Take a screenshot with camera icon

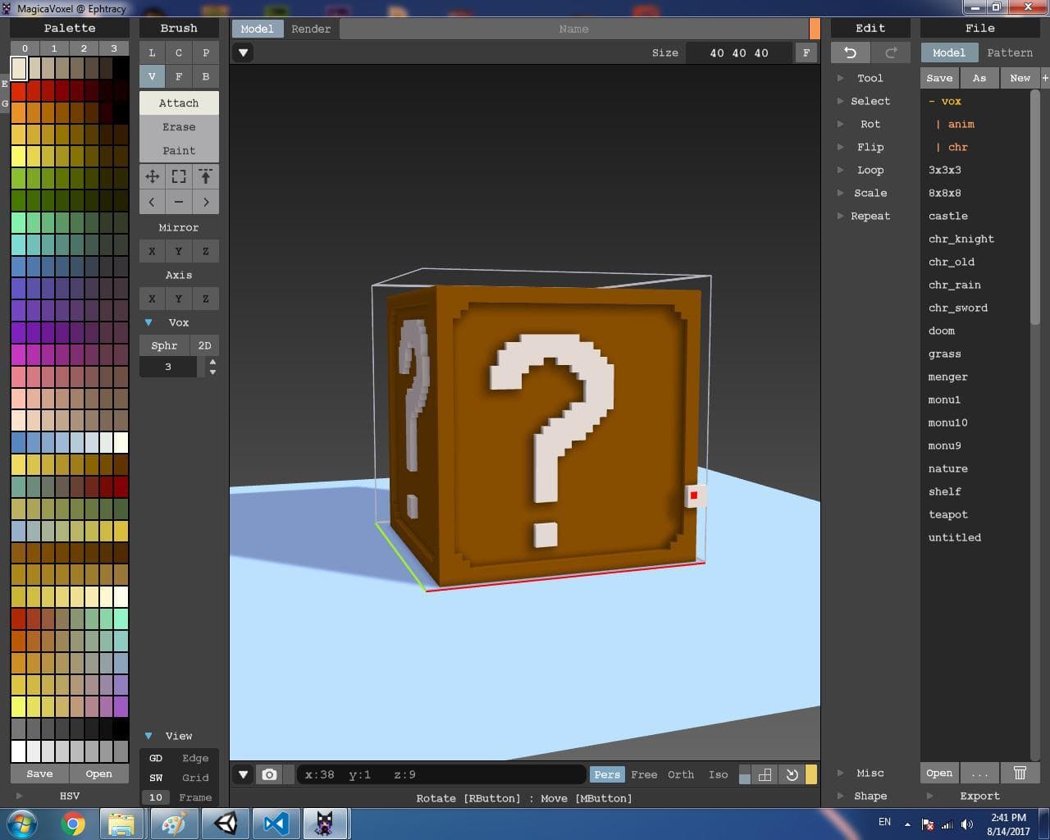(269, 774)
